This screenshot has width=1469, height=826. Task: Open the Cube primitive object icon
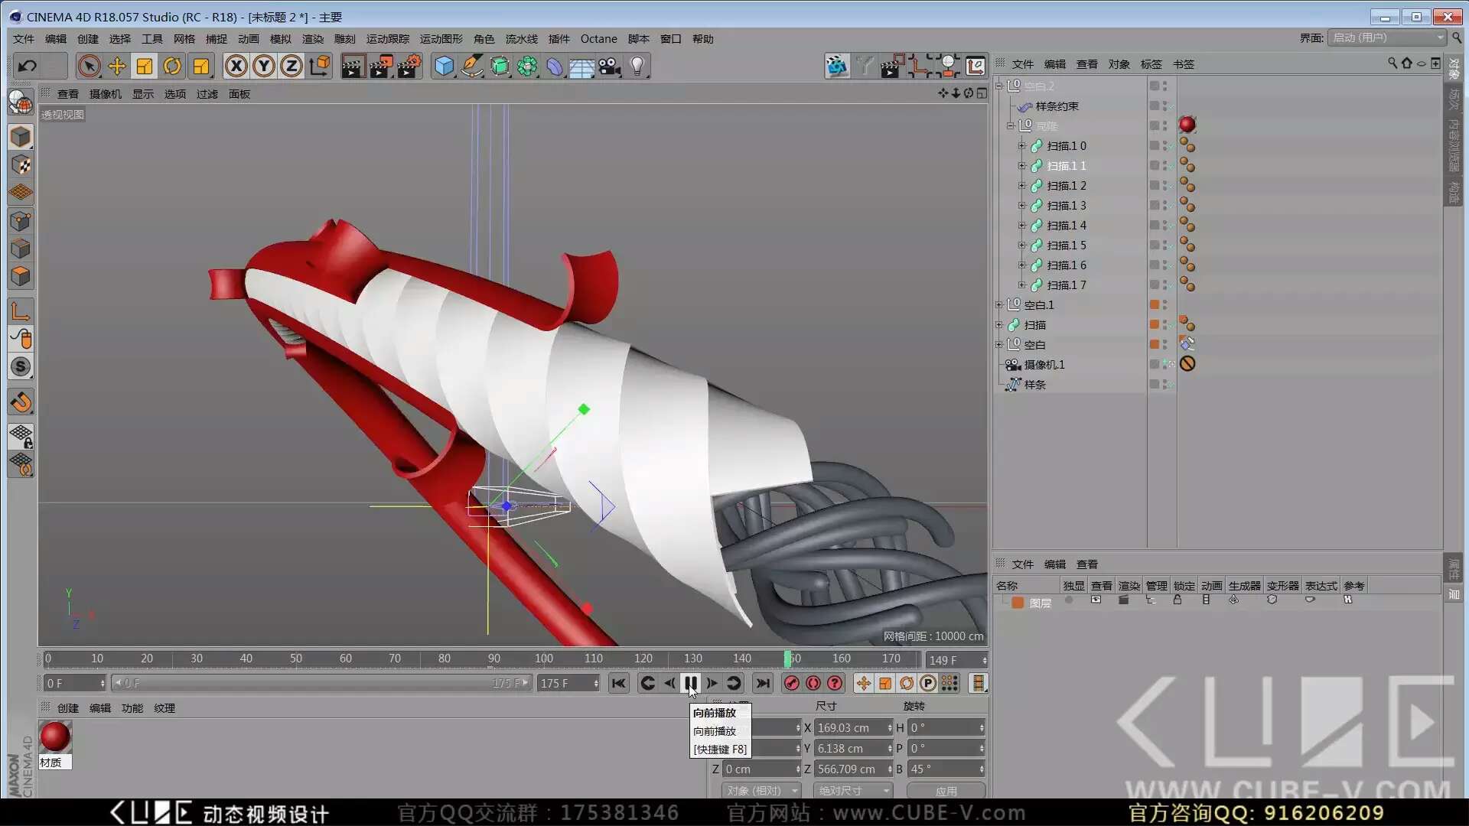tap(444, 67)
